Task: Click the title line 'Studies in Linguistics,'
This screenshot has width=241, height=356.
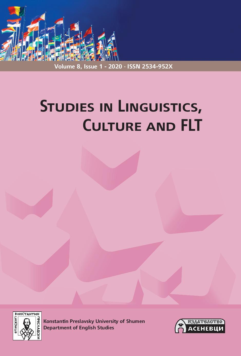Action: pyautogui.click(x=121, y=107)
